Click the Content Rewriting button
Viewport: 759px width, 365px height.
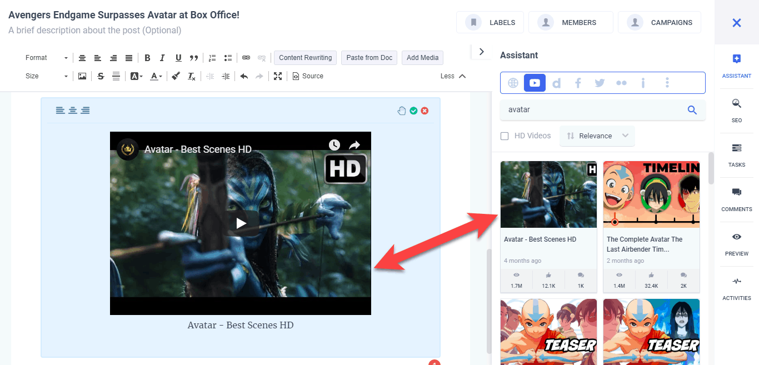305,58
